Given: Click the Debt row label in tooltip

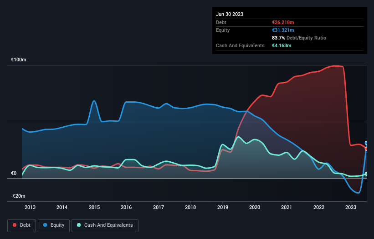Looking at the screenshot, I should 221,22.
